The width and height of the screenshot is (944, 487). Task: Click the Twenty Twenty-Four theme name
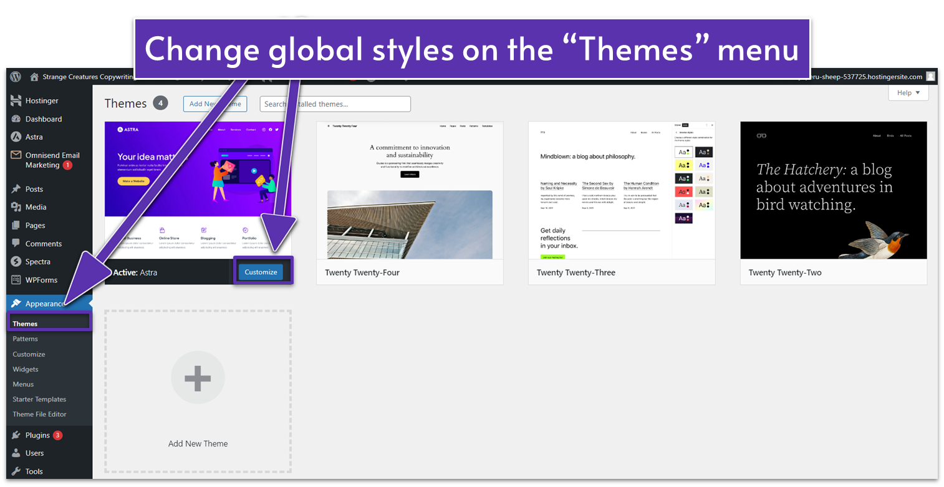tap(362, 272)
